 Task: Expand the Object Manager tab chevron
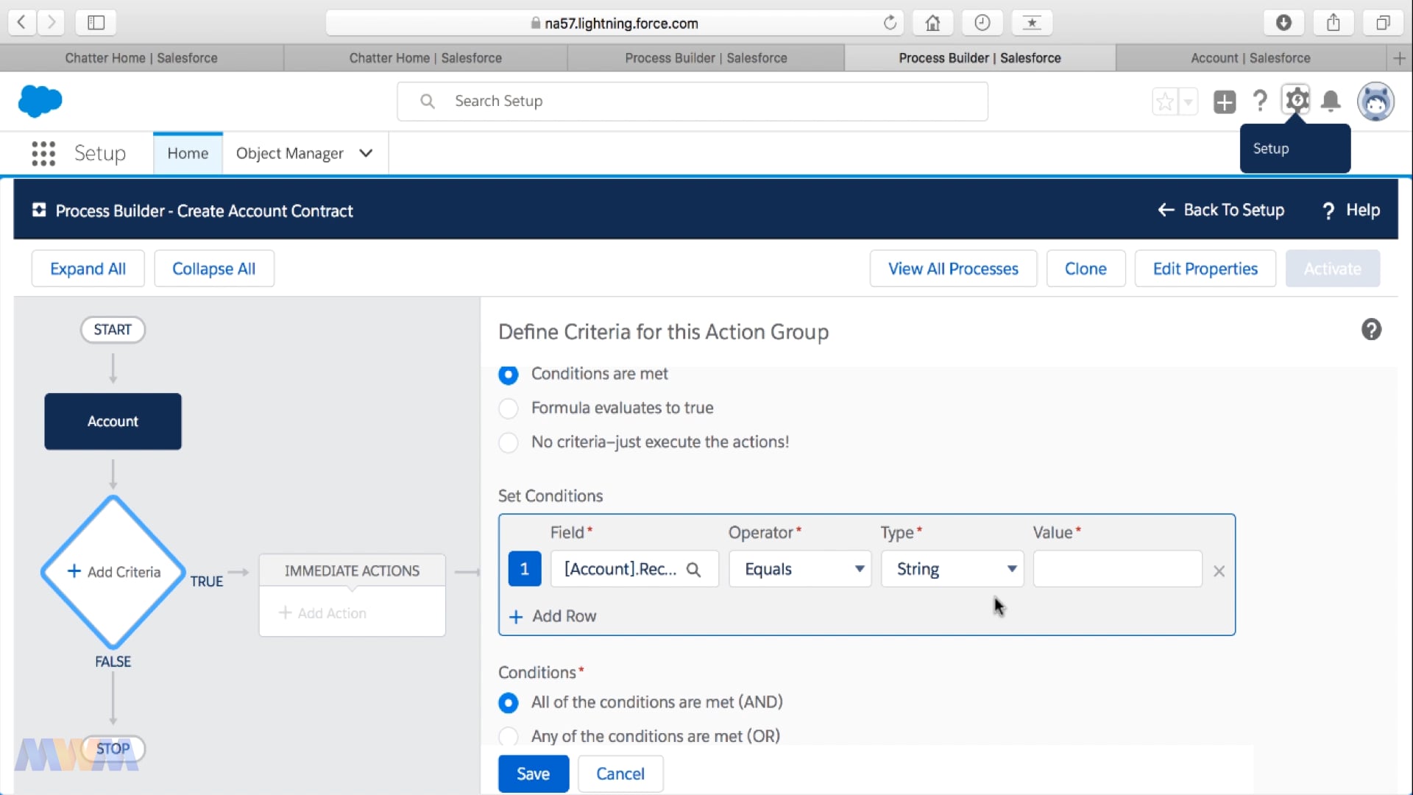[366, 153]
